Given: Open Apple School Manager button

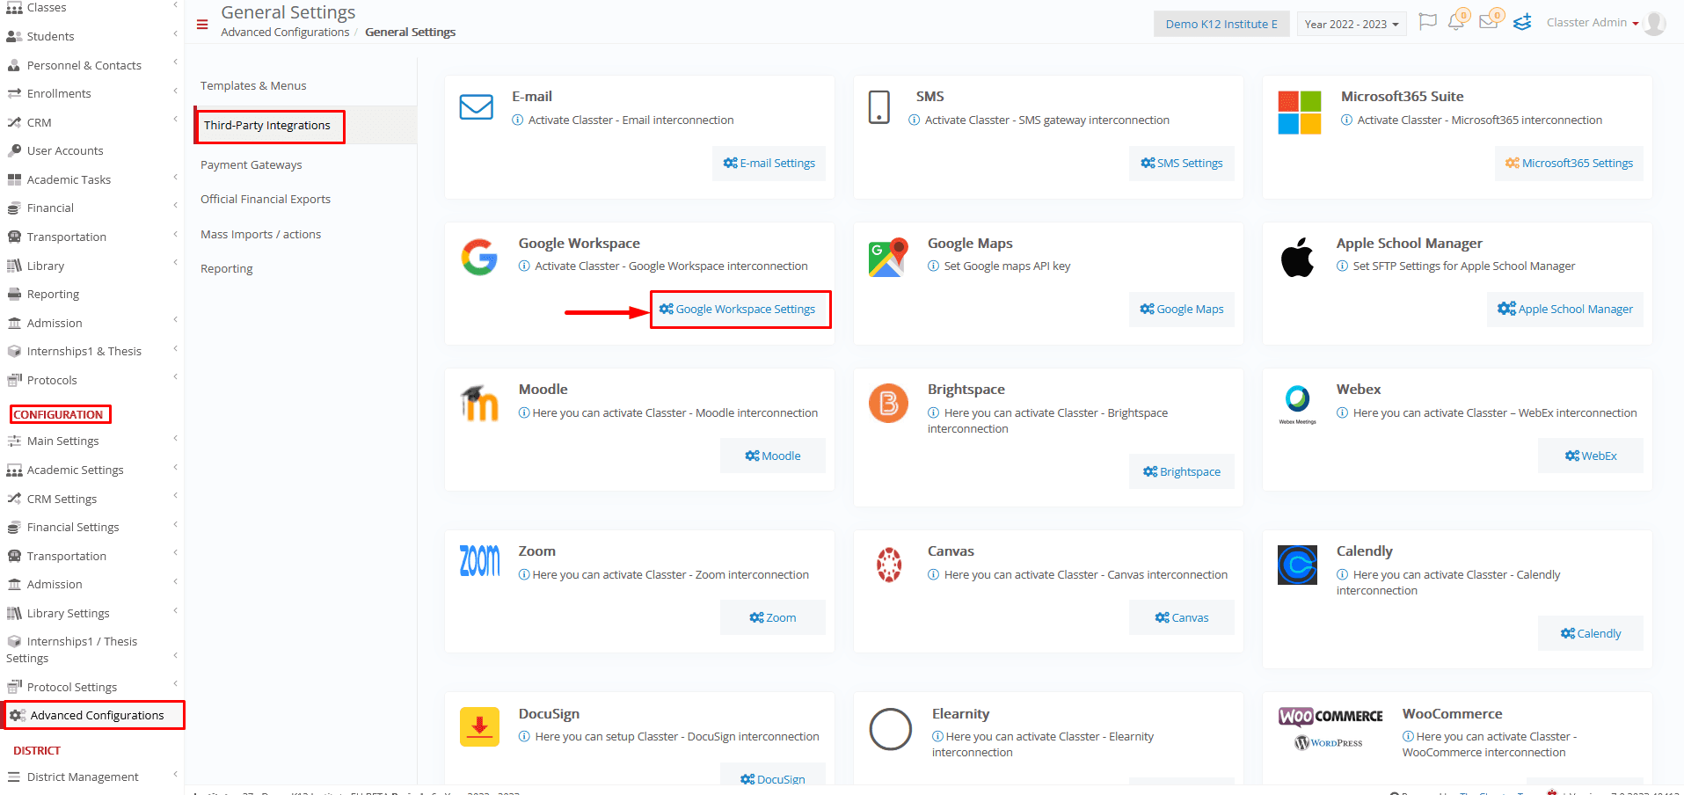Looking at the screenshot, I should 1565,310.
